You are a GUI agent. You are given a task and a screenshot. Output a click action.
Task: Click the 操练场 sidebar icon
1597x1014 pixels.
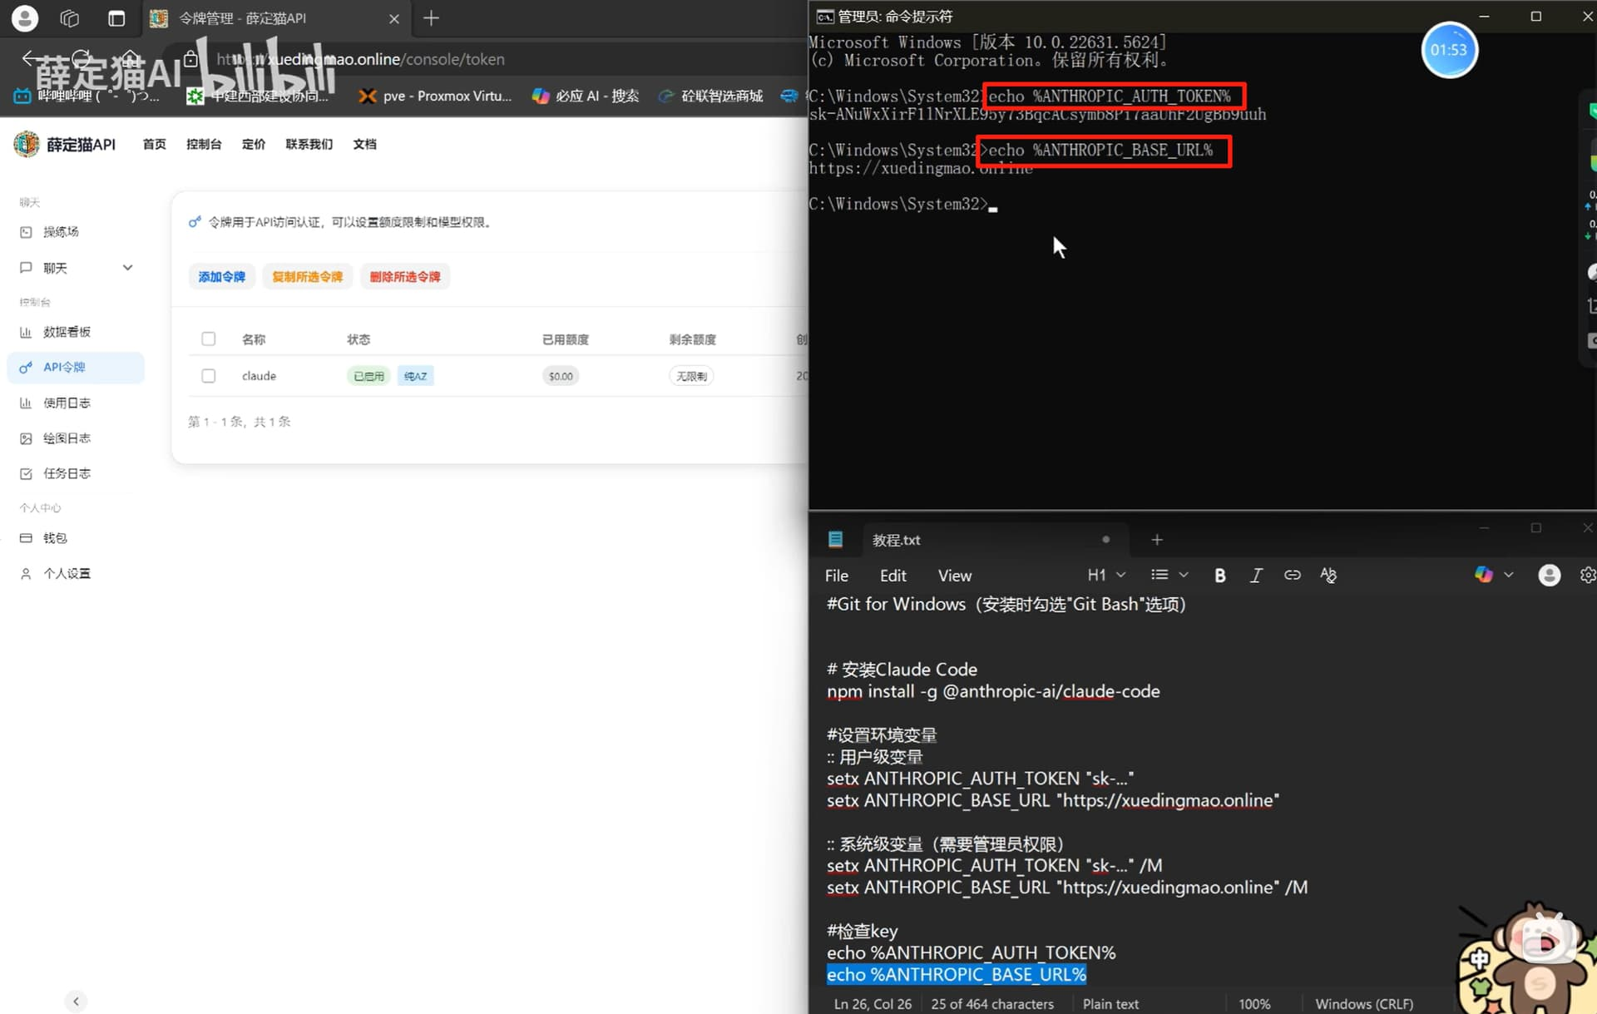click(26, 232)
